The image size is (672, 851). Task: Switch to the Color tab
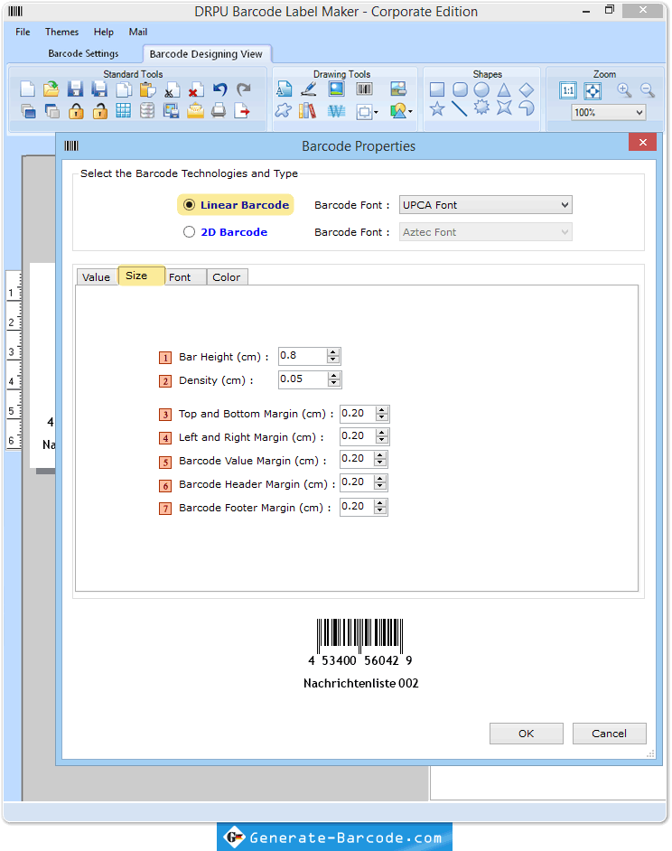pyautogui.click(x=227, y=276)
